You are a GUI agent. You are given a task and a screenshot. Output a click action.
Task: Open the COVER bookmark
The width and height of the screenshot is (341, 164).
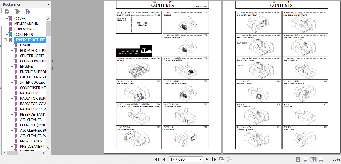(20, 19)
